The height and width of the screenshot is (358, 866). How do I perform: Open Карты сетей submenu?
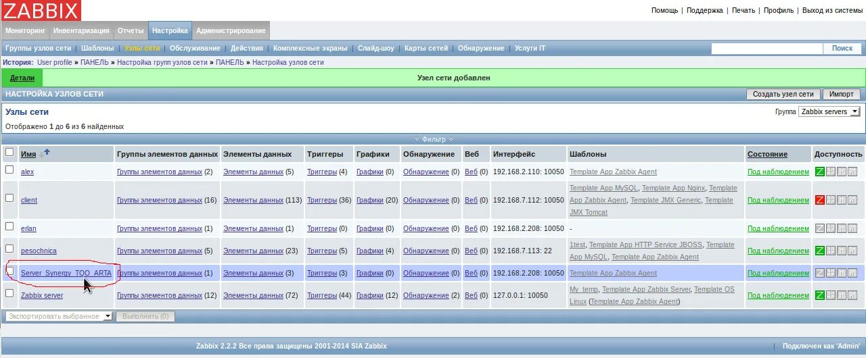(426, 48)
